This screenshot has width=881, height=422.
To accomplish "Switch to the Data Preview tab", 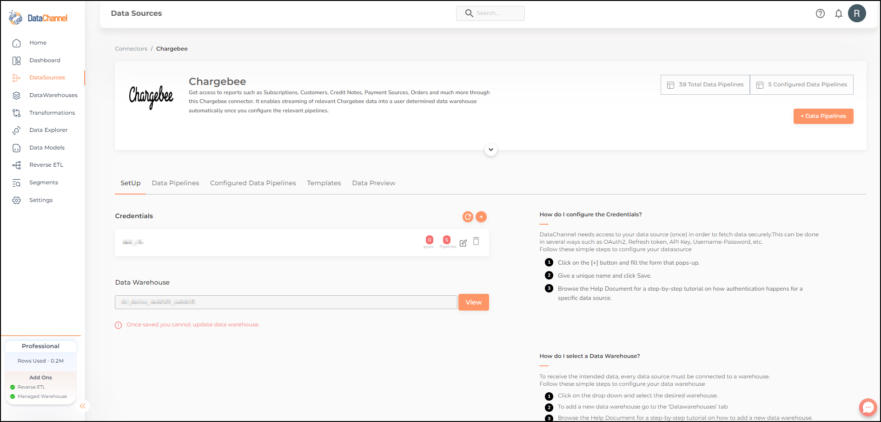I will tap(374, 183).
